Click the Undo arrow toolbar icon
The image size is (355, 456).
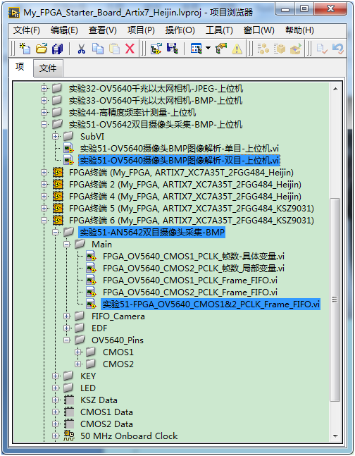click(338, 49)
